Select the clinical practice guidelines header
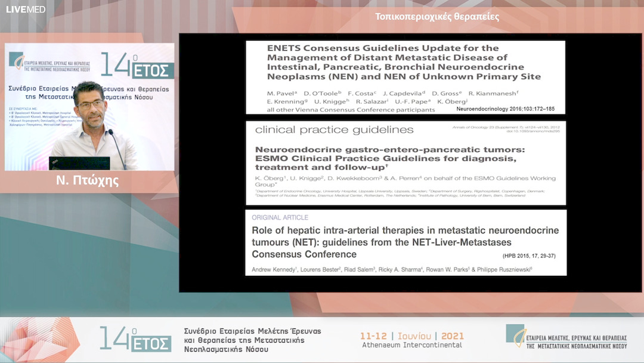 334,130
